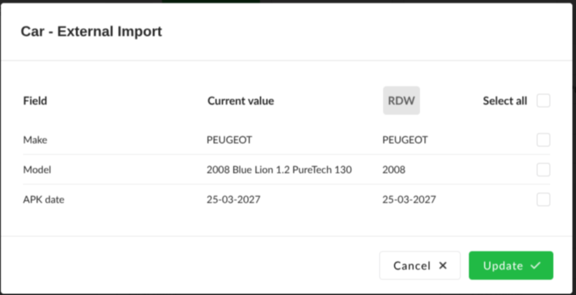The image size is (576, 295).
Task: Click PEUGEOT in the RDW column
Action: click(405, 140)
